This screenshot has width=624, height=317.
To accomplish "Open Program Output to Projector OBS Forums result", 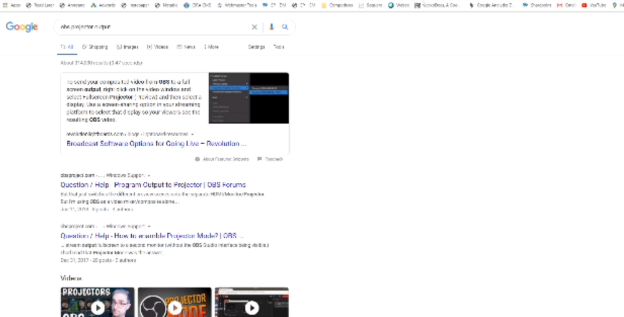I will (x=153, y=185).
